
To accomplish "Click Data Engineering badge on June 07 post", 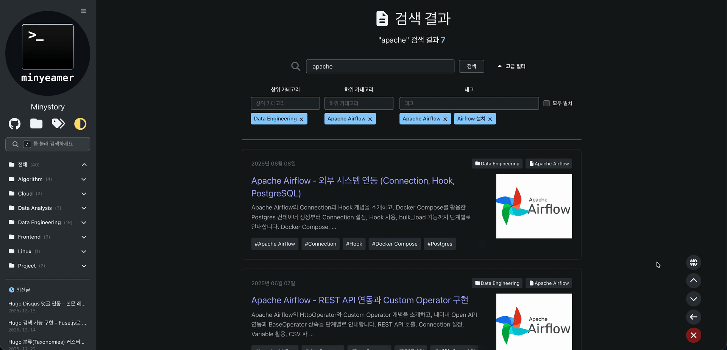I will (497, 283).
